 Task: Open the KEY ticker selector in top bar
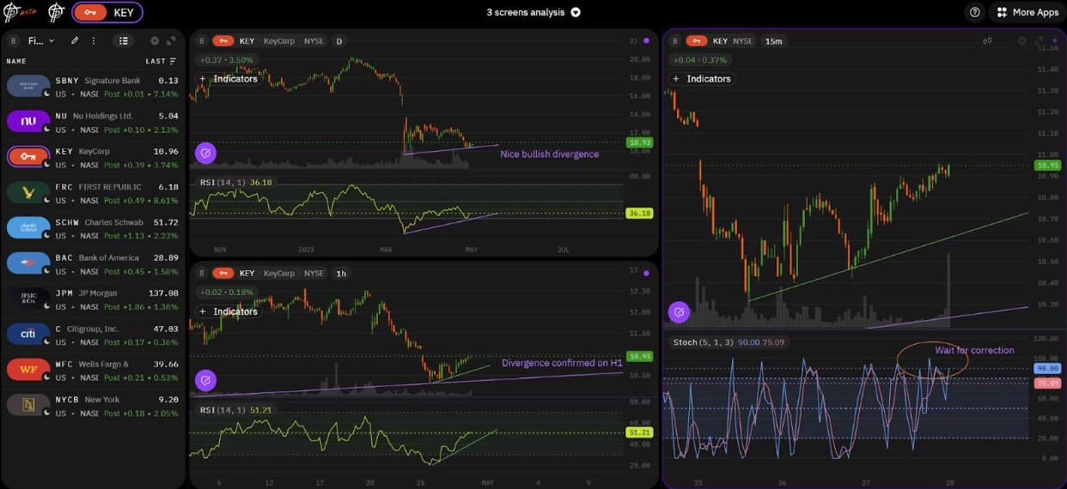click(x=107, y=12)
